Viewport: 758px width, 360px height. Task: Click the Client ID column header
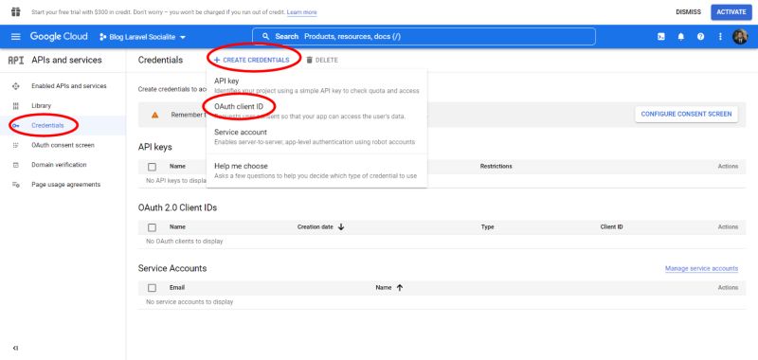coord(611,226)
